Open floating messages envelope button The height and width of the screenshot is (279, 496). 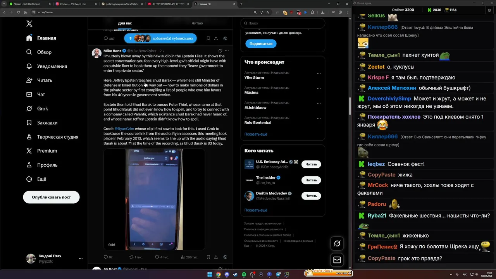[x=337, y=260]
